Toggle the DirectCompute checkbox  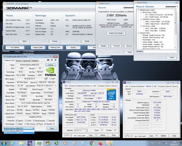(x=34, y=121)
